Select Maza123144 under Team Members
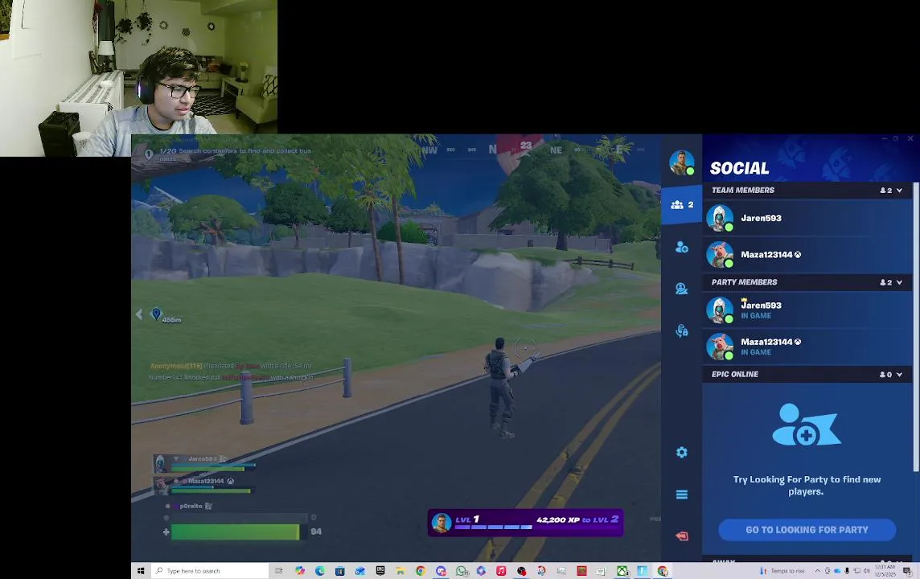 click(807, 255)
